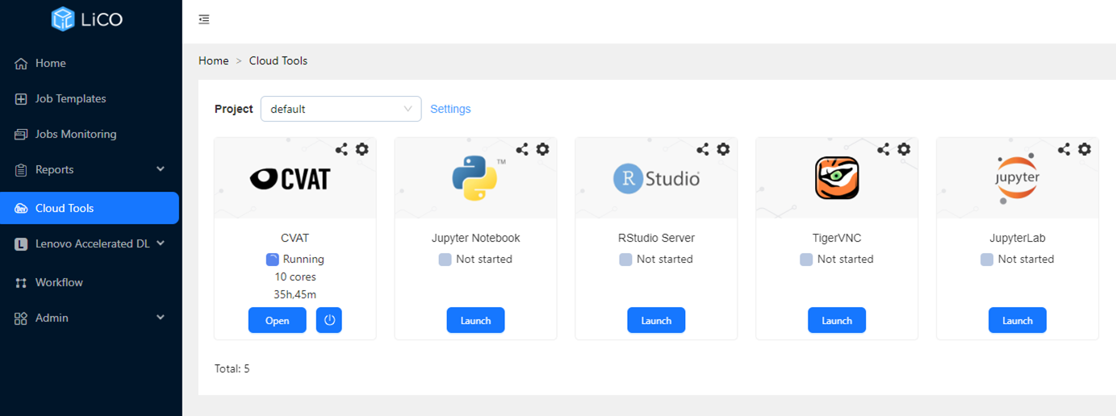
Task: Navigate to Jobs Monitoring page
Action: pos(76,134)
